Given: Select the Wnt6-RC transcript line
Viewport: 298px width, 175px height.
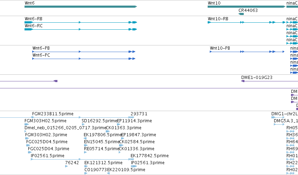Looking at the screenshot, I should pos(81,29).
